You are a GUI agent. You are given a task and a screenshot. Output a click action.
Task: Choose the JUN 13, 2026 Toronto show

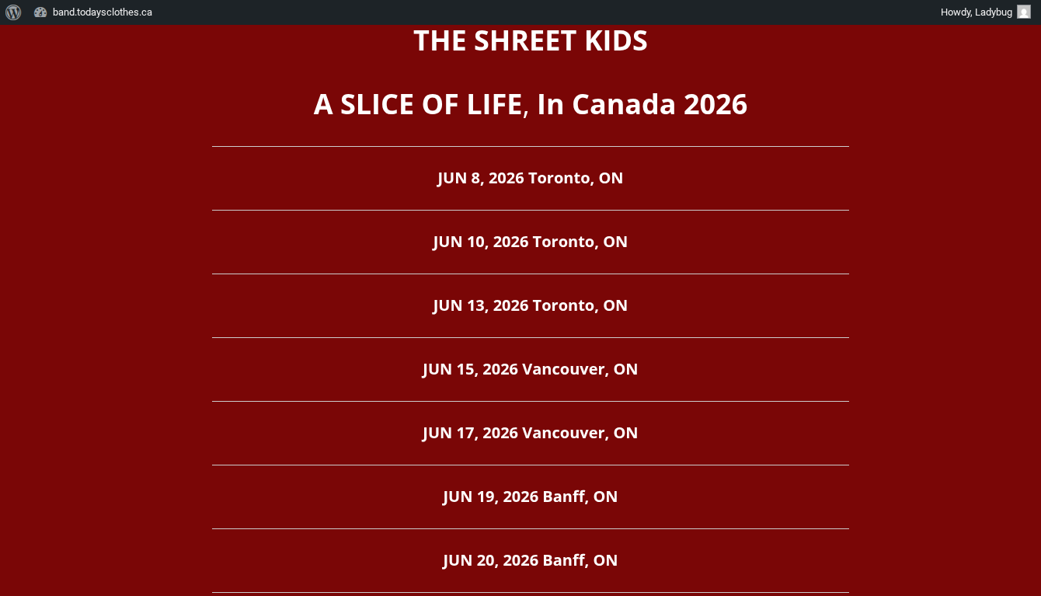(530, 305)
